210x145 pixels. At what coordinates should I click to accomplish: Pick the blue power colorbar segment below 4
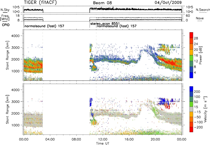(191, 75)
